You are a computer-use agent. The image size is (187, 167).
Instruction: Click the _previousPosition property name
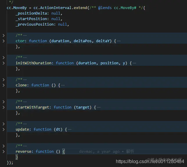pyautogui.click(x=35, y=24)
